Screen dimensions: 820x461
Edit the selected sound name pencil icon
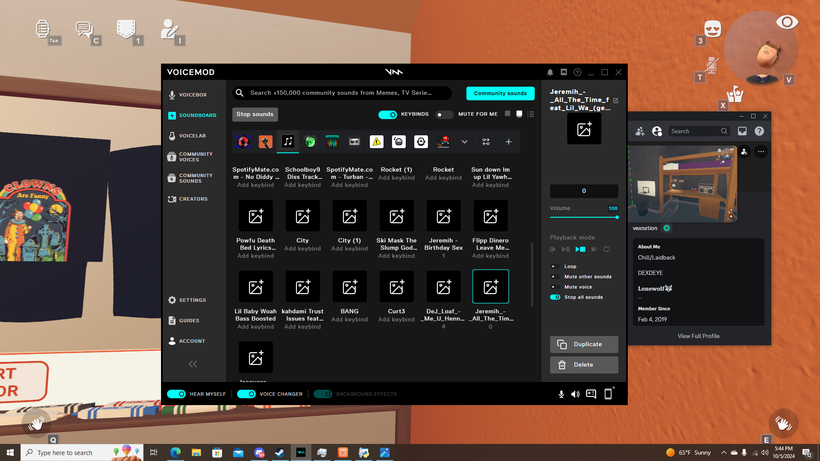616,100
